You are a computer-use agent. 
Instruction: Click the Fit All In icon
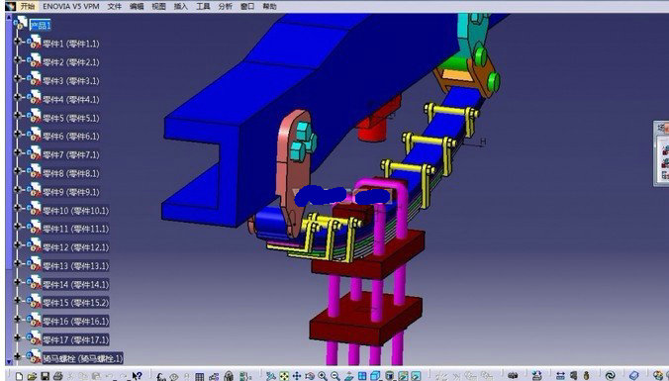(284, 376)
